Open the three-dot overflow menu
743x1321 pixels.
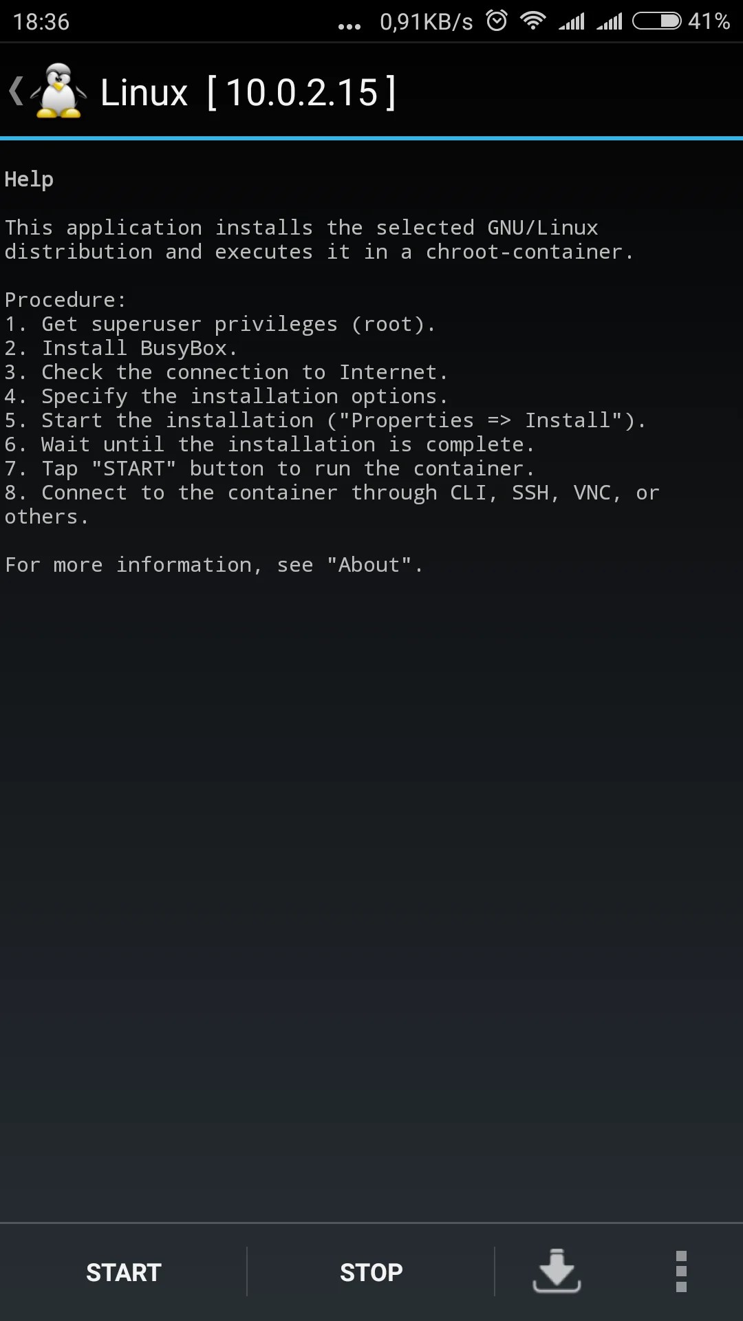[681, 1271]
